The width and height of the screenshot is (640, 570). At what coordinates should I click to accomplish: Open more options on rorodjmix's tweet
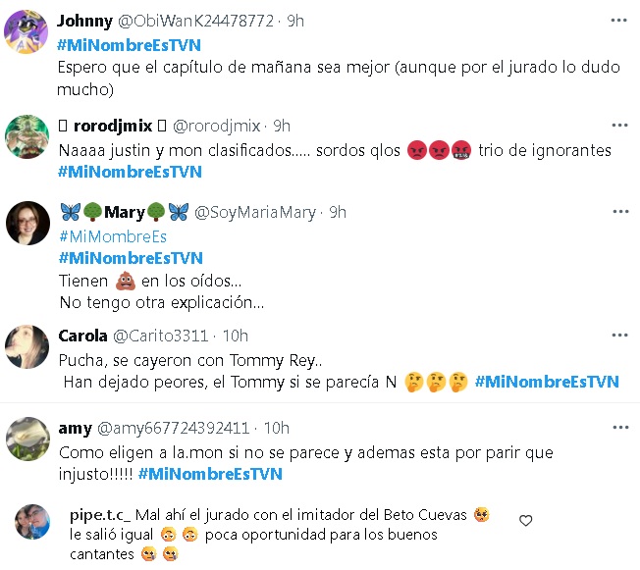(x=619, y=126)
